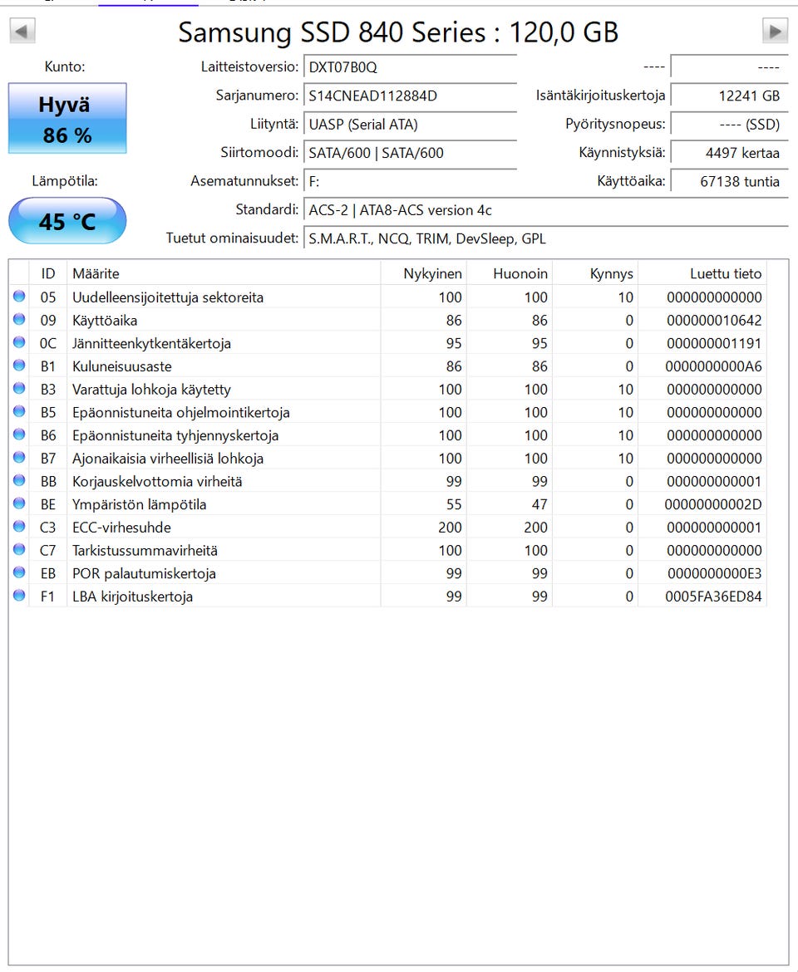
Task: Click status dot of Jännitteenkytkentäkertoja row
Action: (19, 342)
